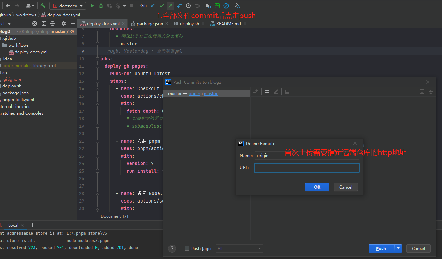Click Collapse All in Push dialog
Image resolution: width=442 pixels, height=259 pixels.
(431, 92)
